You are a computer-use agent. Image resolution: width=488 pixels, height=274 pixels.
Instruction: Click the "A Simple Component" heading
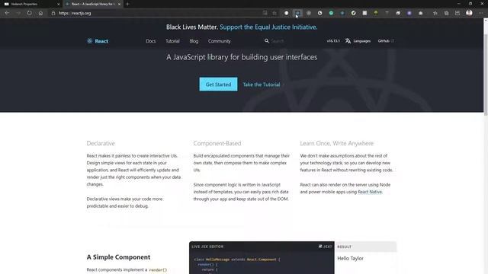(x=118, y=257)
